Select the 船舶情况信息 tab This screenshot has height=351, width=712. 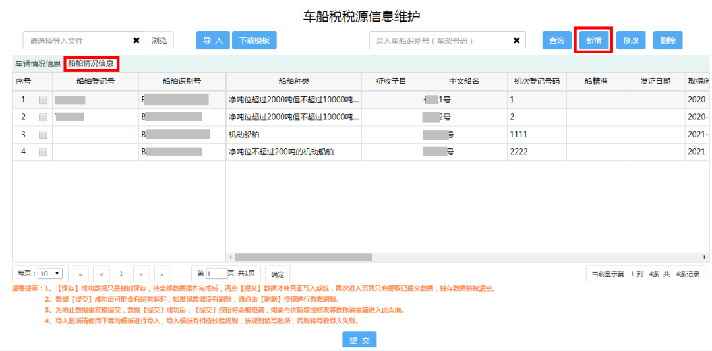click(x=91, y=63)
